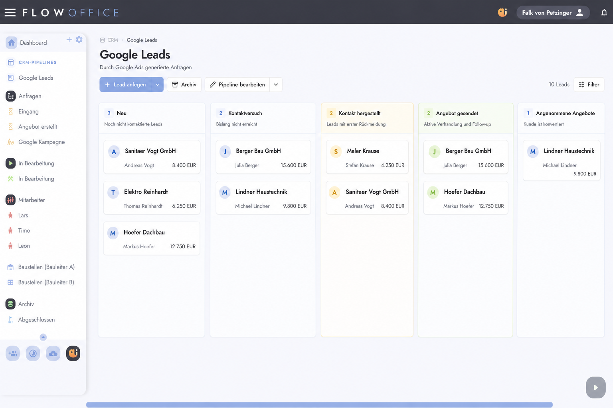This screenshot has height=408, width=613.
Task: Expand Pipeline bearbeiten dropdown chevron
Action: [276, 84]
